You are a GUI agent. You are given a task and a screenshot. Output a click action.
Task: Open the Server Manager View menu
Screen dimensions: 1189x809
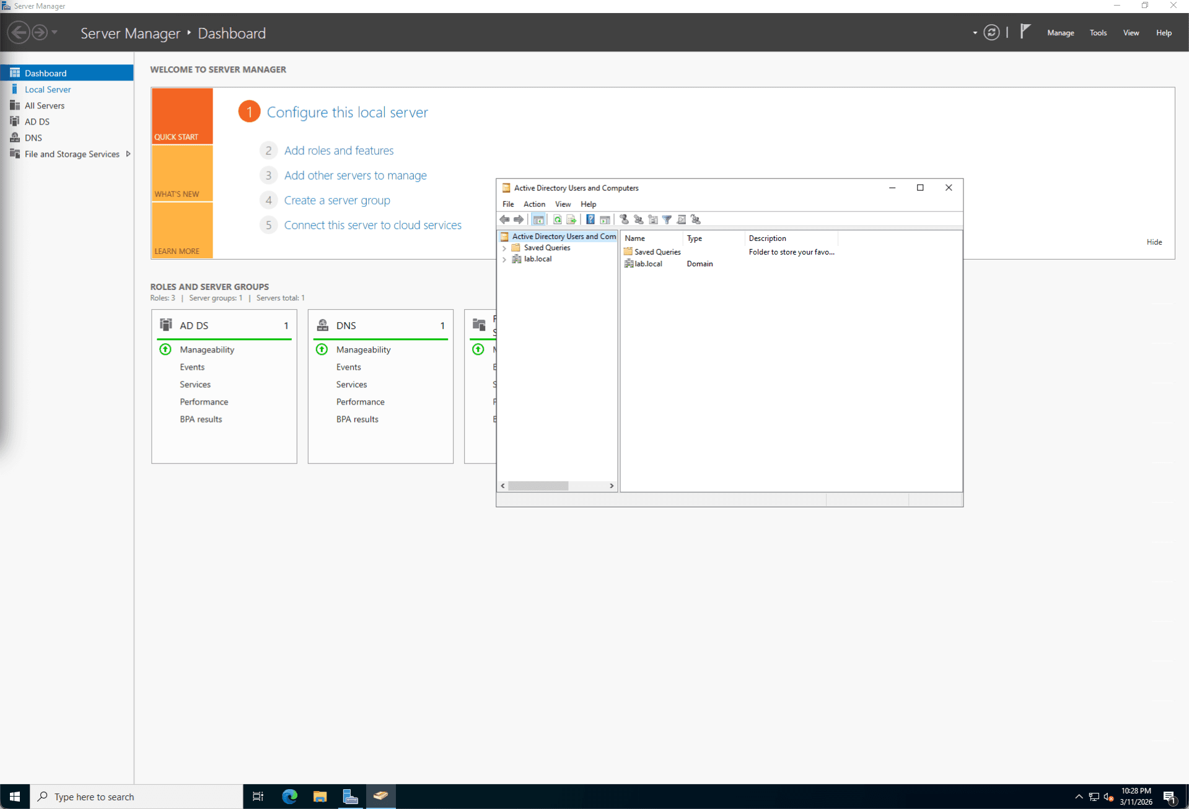pos(1131,33)
